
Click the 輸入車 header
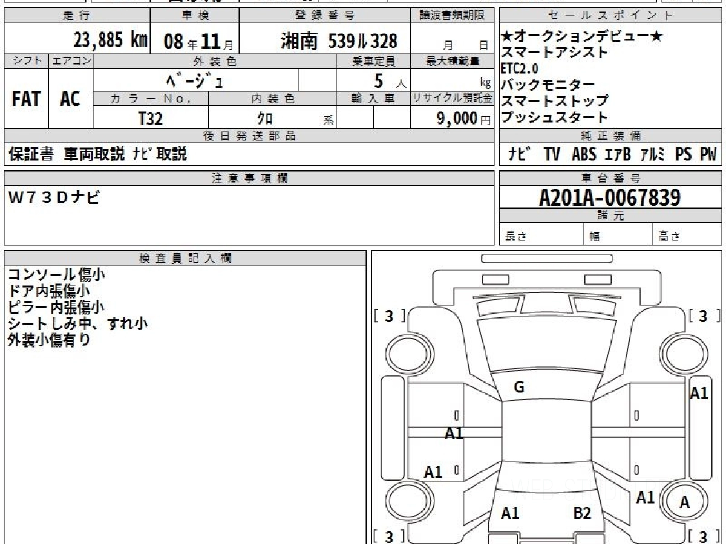pyautogui.click(x=373, y=99)
